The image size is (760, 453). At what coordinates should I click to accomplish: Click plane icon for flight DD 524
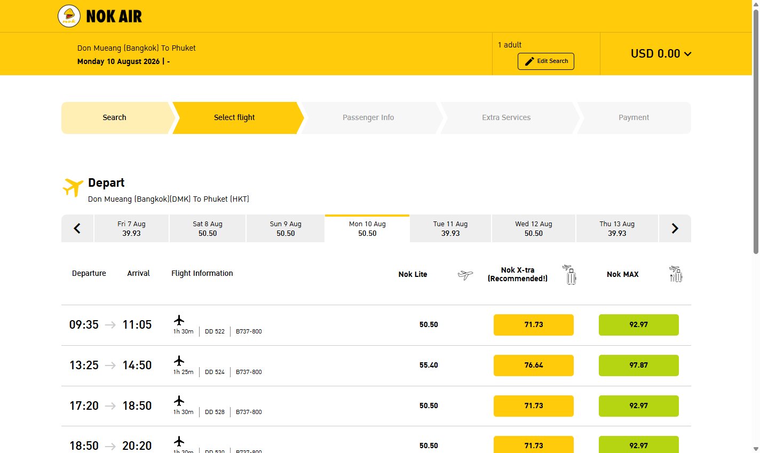[x=179, y=361]
